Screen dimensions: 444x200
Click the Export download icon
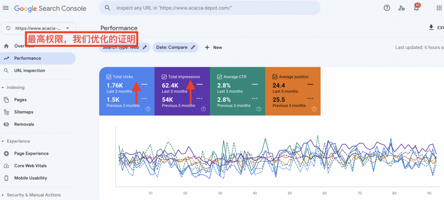431,27
